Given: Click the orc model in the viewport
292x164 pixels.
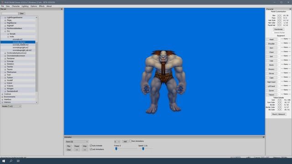Looking at the screenshot, I should coord(163,82).
